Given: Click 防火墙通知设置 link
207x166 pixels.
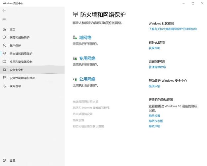Looking at the screenshot, I should pos(83,114).
